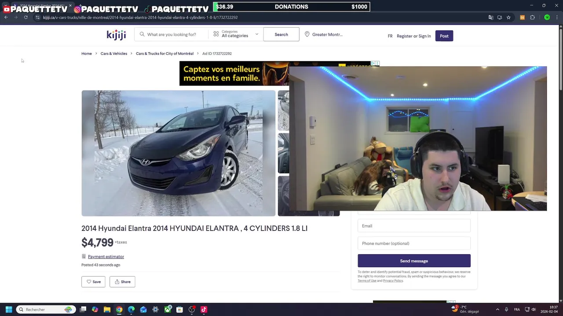This screenshot has width=563, height=316.
Task: Open the Register link
Action: coord(405,36)
